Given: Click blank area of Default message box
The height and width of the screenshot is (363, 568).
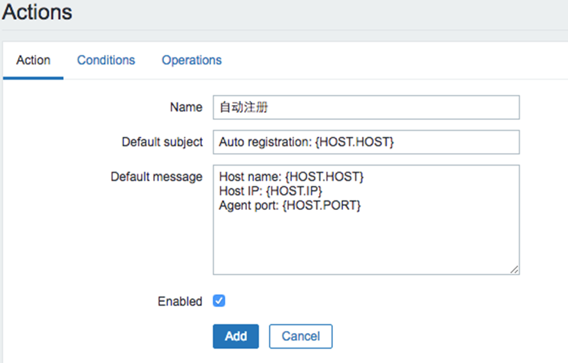Looking at the screenshot, I should tap(366, 242).
